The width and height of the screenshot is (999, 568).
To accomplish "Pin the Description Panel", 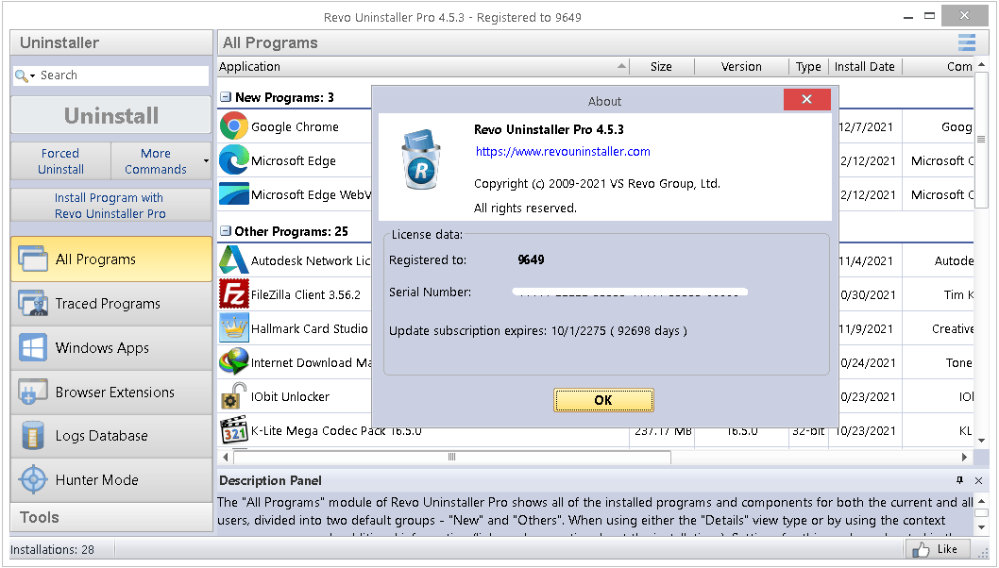I will 959,480.
